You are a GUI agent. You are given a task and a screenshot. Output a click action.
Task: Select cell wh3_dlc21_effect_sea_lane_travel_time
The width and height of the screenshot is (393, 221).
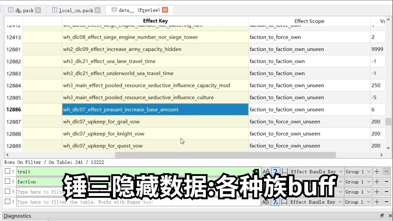(x=155, y=61)
